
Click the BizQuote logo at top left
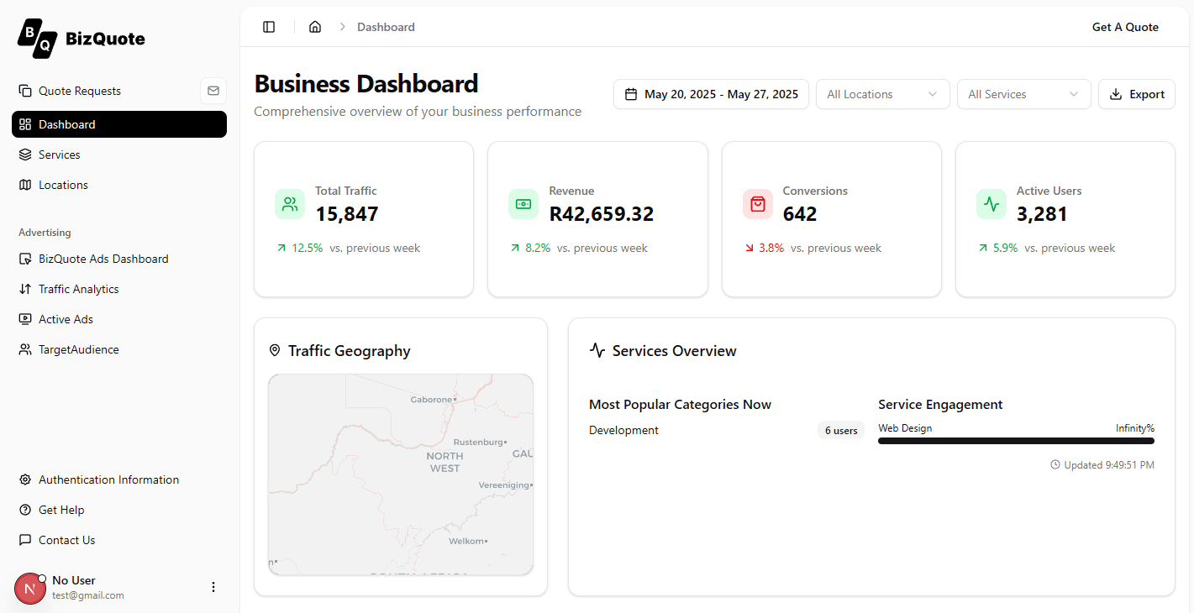(80, 38)
